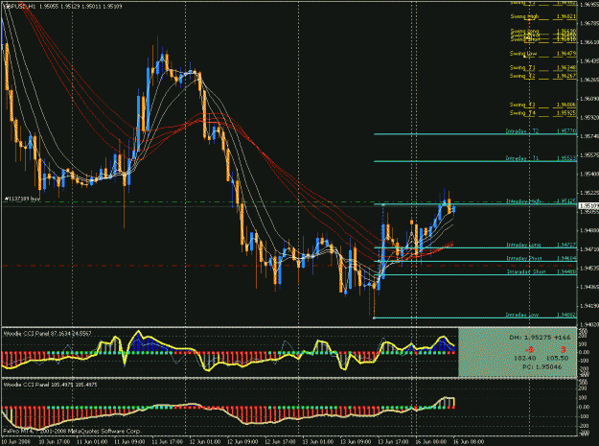Image resolution: width=599 pixels, height=446 pixels.
Task: Click the Swing_T3 target label
Action: click(522, 105)
